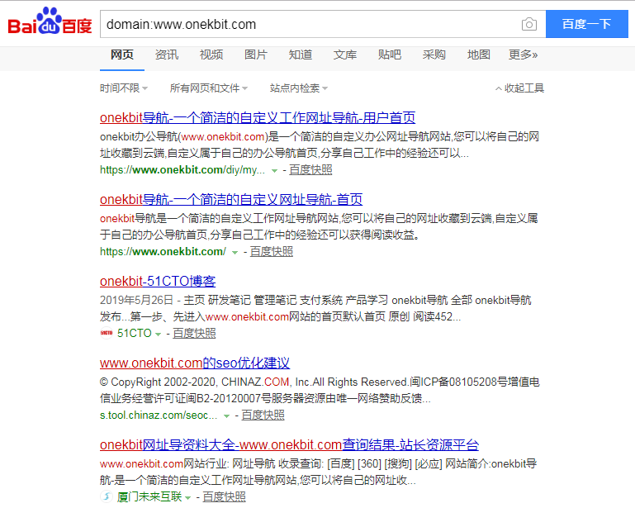Click snippet text starting onekbit办公导航

(319, 145)
